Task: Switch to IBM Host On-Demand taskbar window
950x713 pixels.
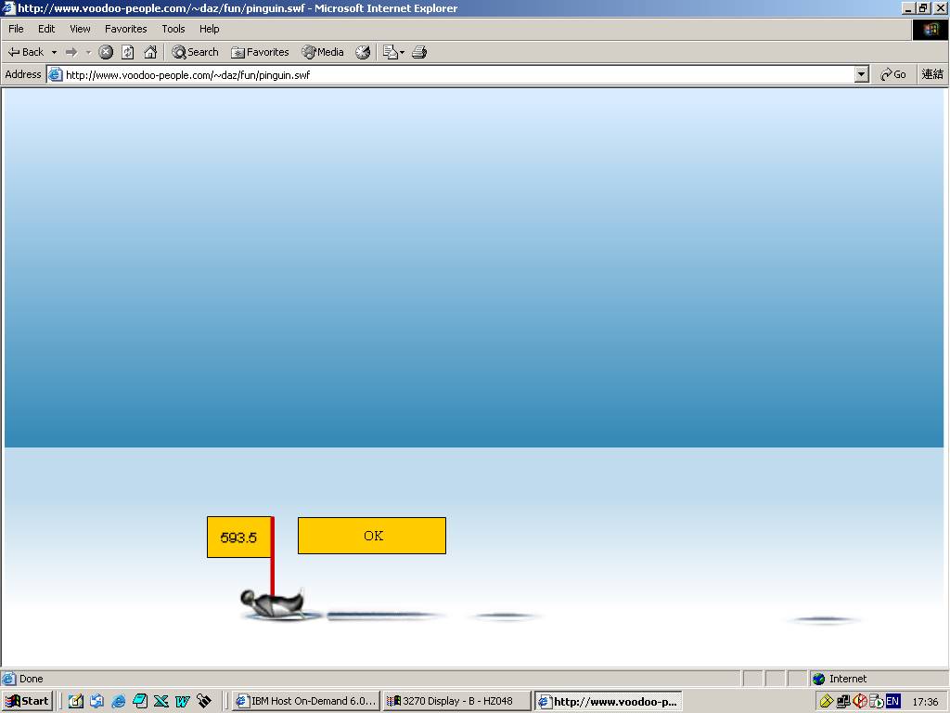Action: 306,701
